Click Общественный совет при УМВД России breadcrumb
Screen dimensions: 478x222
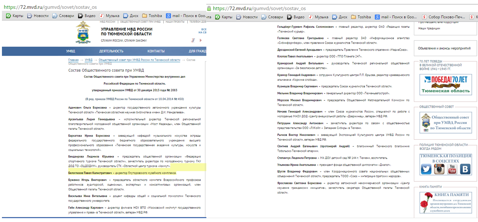(x=139, y=60)
